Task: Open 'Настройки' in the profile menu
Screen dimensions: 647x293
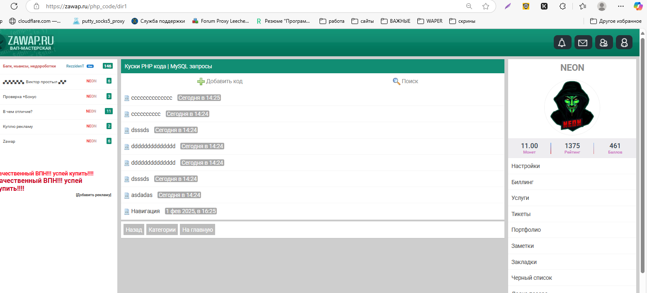Action: tap(526, 166)
